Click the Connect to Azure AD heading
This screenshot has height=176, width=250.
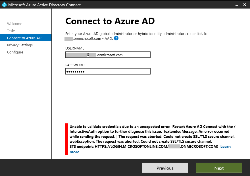coord(110,21)
